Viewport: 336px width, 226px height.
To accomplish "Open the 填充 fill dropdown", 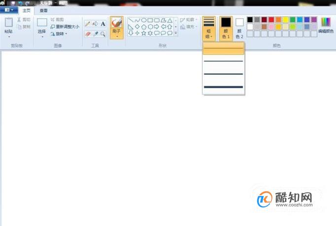I will (x=189, y=27).
